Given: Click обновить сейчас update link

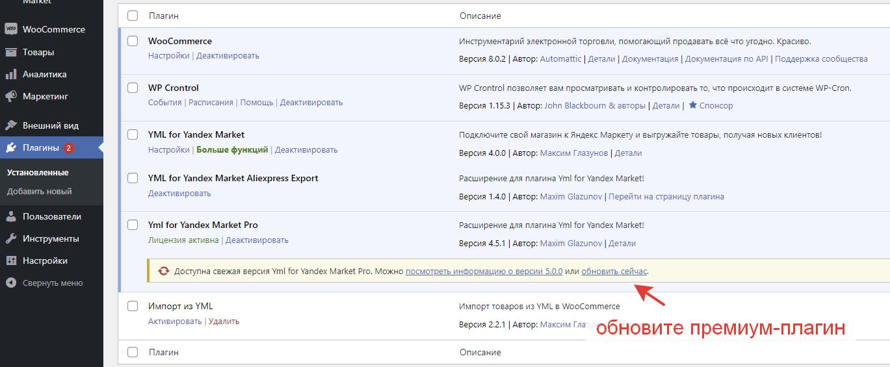Looking at the screenshot, I should pyautogui.click(x=614, y=272).
